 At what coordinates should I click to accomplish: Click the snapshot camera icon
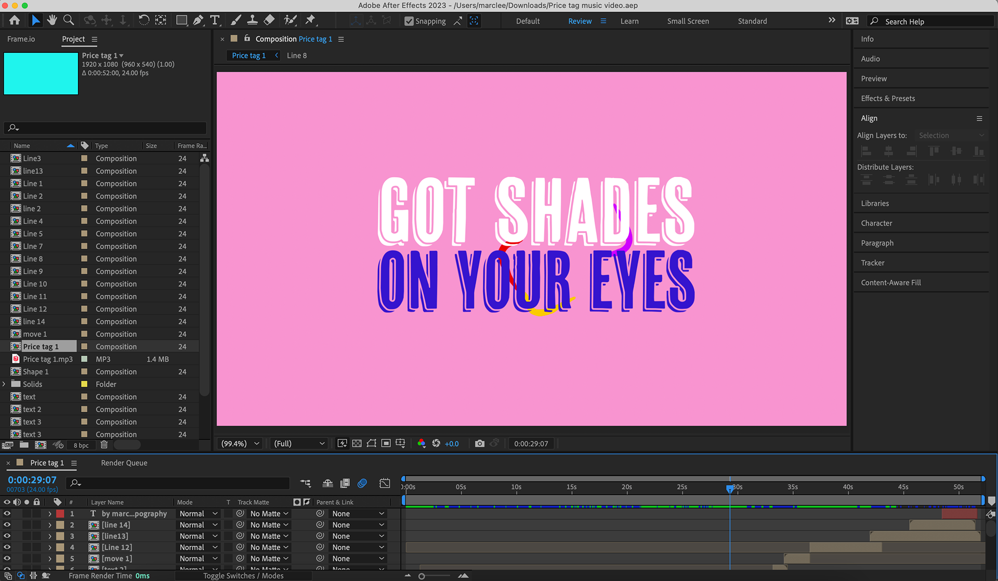coord(479,443)
